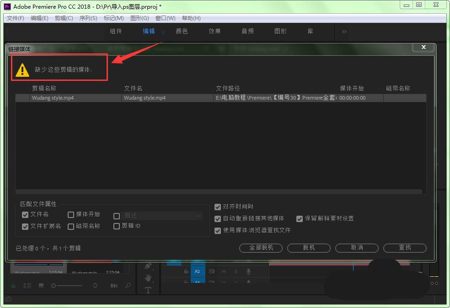Enable the 剪辑 ID checkbox

click(117, 226)
